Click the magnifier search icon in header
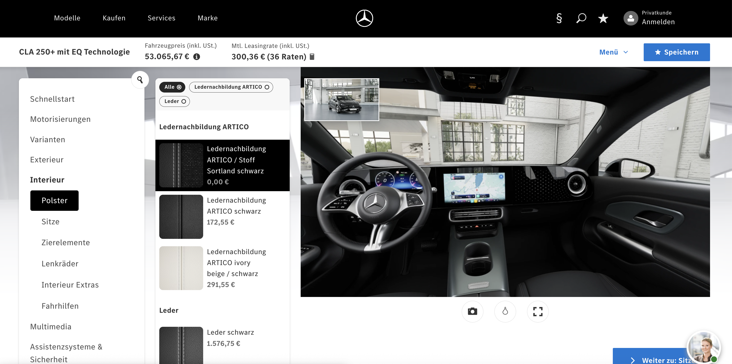Viewport: 732px width, 364px height. [581, 18]
